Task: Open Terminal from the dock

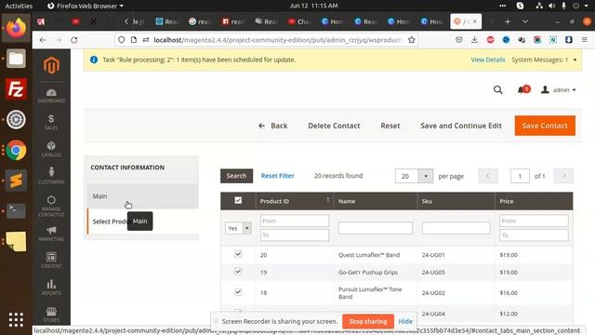Action: tap(16, 211)
